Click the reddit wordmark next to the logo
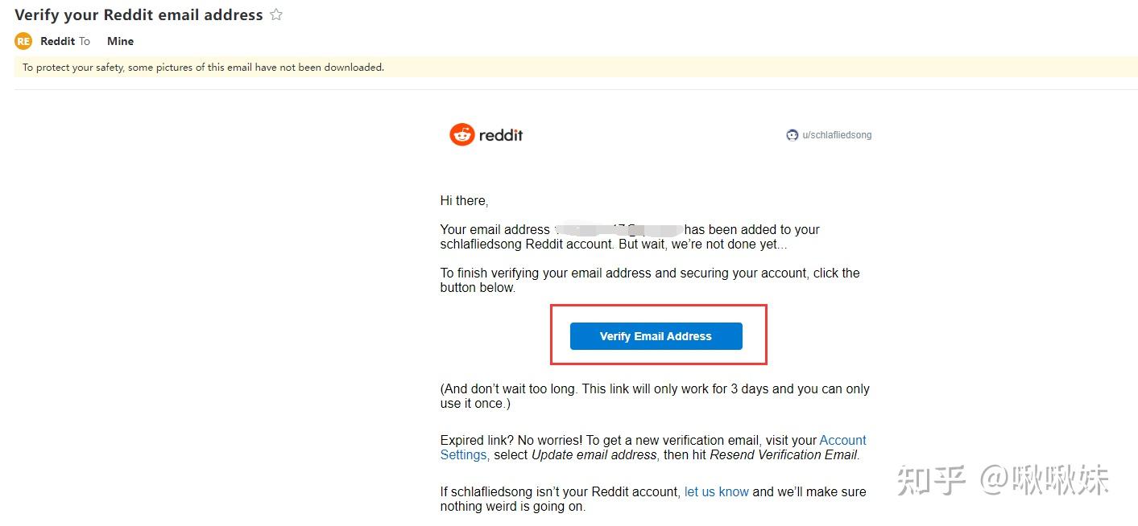The width and height of the screenshot is (1138, 526). tap(499, 134)
